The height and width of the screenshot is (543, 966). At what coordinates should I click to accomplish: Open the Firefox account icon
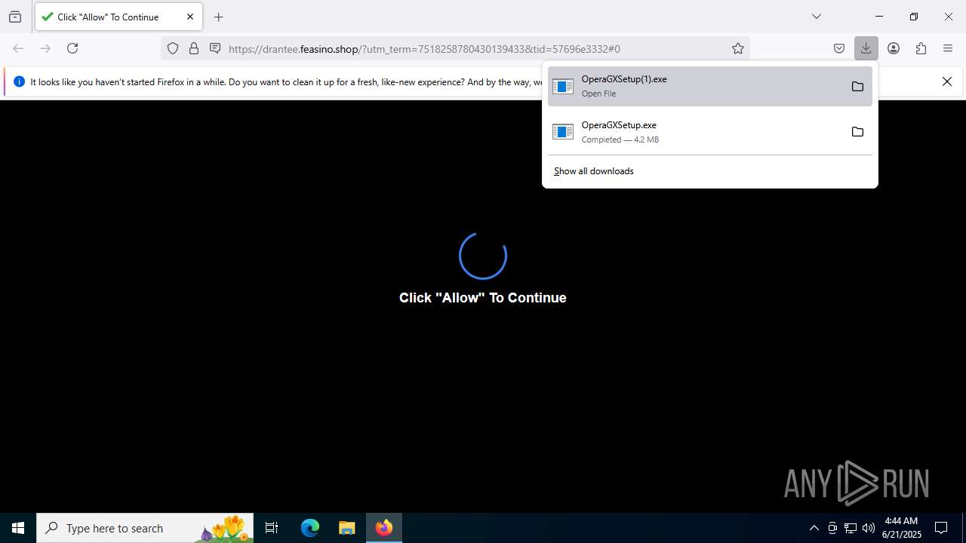coord(894,48)
